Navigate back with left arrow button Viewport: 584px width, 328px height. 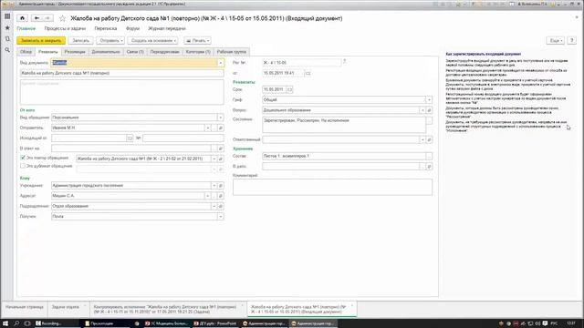(x=36, y=18)
